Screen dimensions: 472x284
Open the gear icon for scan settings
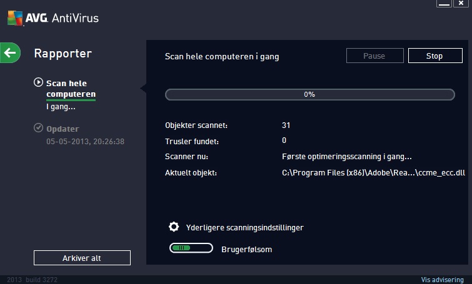(174, 227)
